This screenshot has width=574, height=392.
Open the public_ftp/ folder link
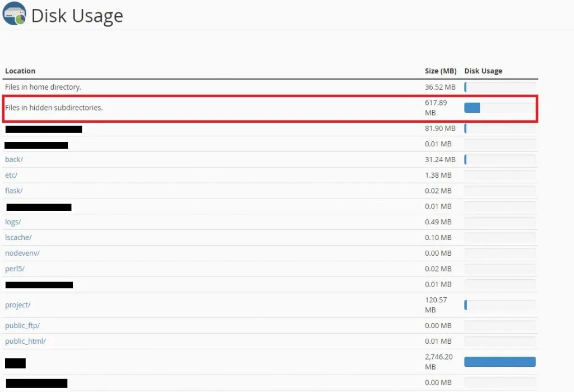[22, 326]
